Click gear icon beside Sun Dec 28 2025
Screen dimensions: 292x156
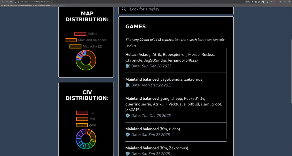128,66
